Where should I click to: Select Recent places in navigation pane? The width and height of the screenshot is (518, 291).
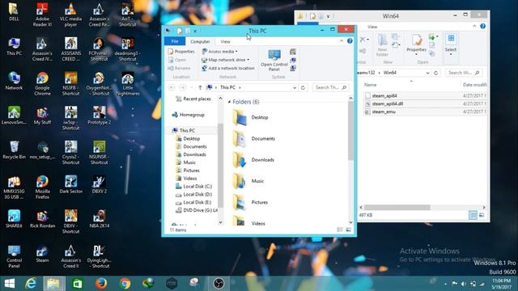click(193, 99)
